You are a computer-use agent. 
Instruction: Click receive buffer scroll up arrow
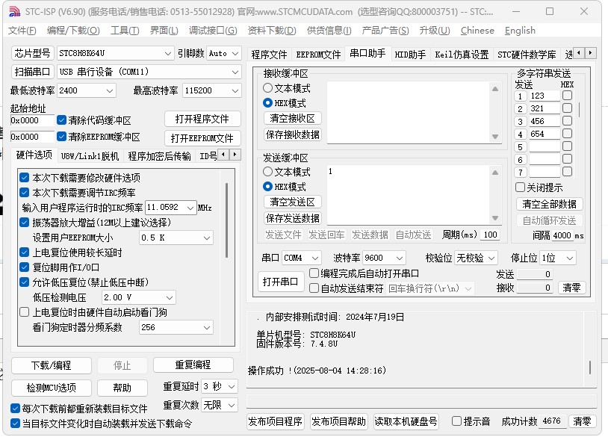495,89
